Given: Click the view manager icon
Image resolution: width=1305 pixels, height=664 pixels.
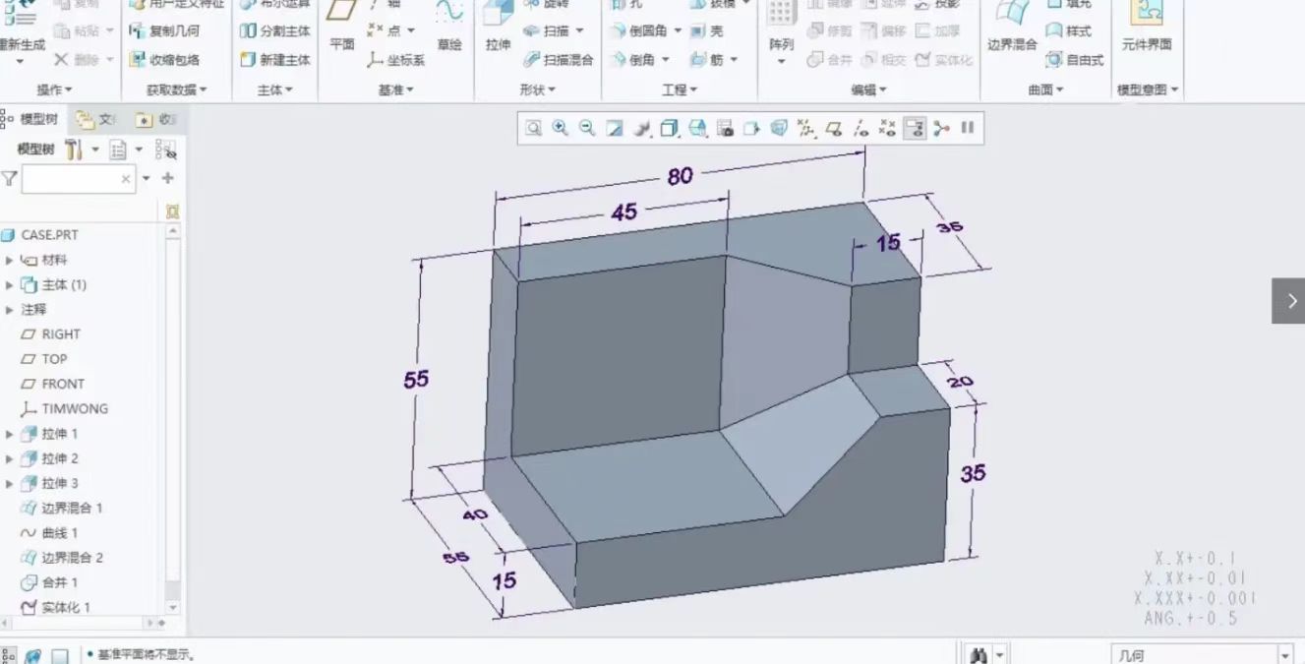Looking at the screenshot, I should point(725,128).
